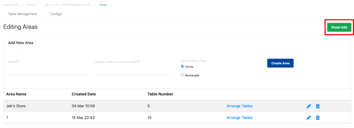Select the Jek's Store table row
This screenshot has width=354, height=128.
177,106
